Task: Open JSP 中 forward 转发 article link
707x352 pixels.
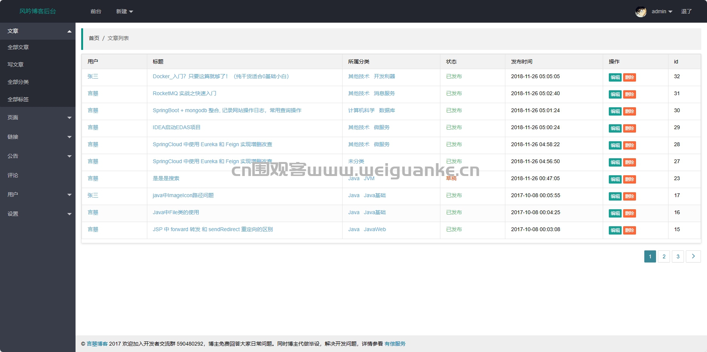Action: 213,229
